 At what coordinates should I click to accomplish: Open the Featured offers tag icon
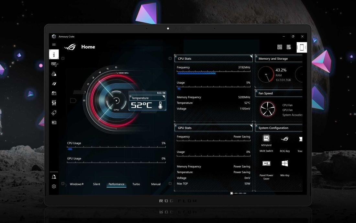pyautogui.click(x=54, y=112)
